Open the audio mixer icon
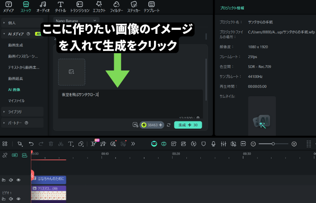Screen dimensions: 316x203 [223, 144]
